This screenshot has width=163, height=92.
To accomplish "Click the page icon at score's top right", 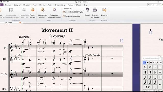I will 121,40.
